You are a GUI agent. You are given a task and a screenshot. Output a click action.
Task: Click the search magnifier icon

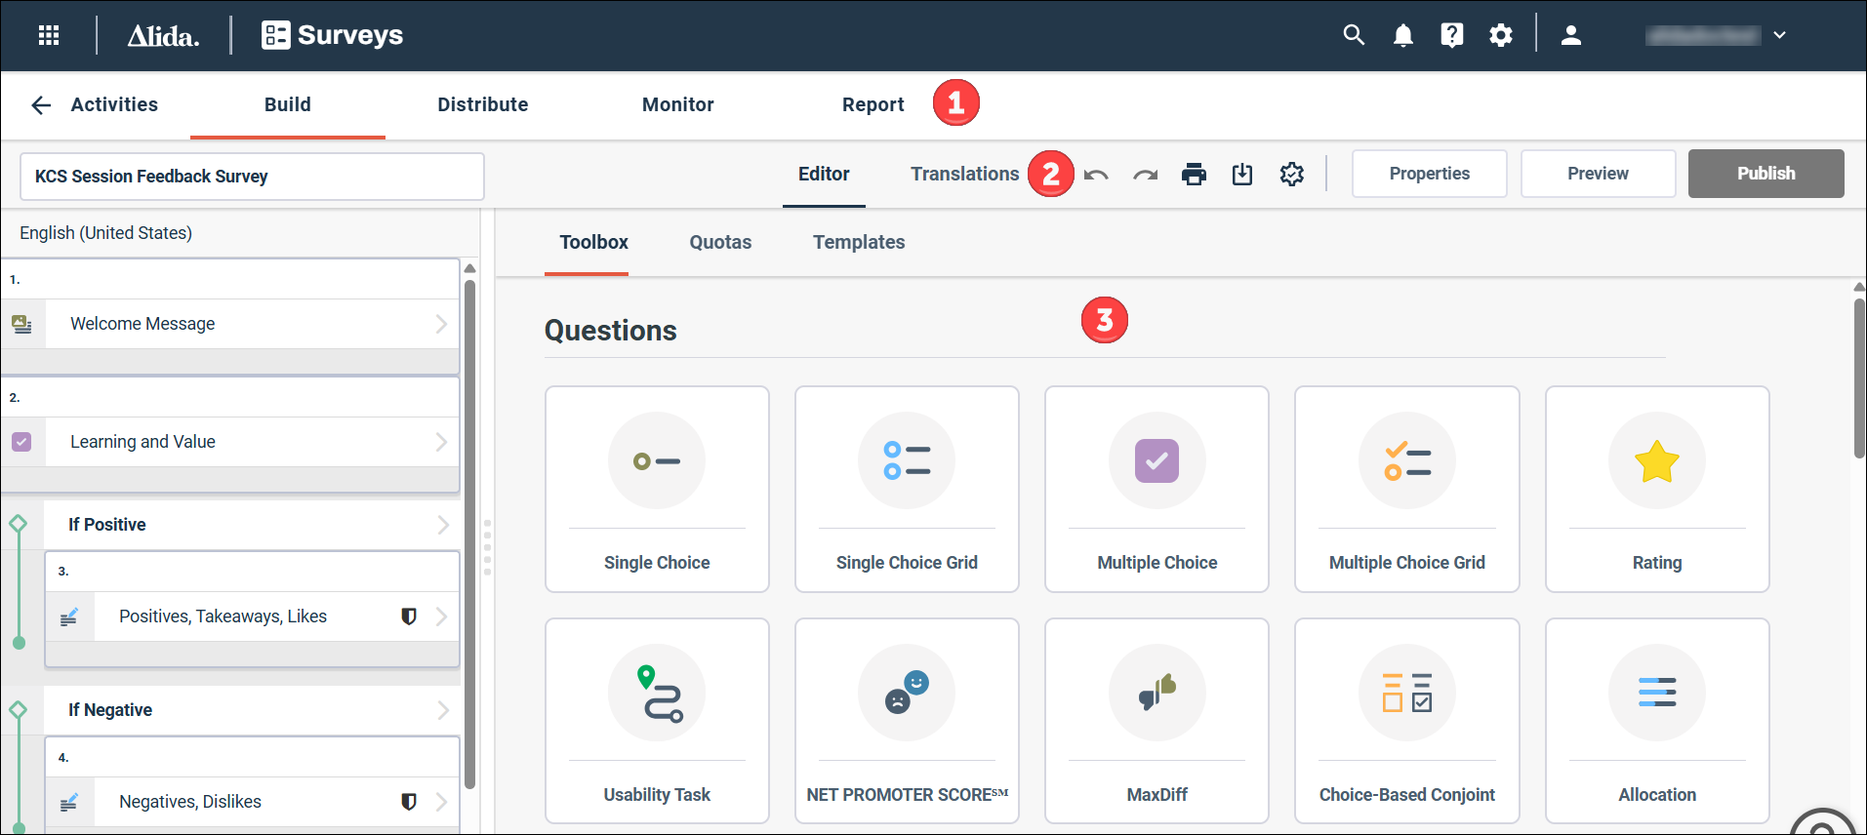point(1354,36)
